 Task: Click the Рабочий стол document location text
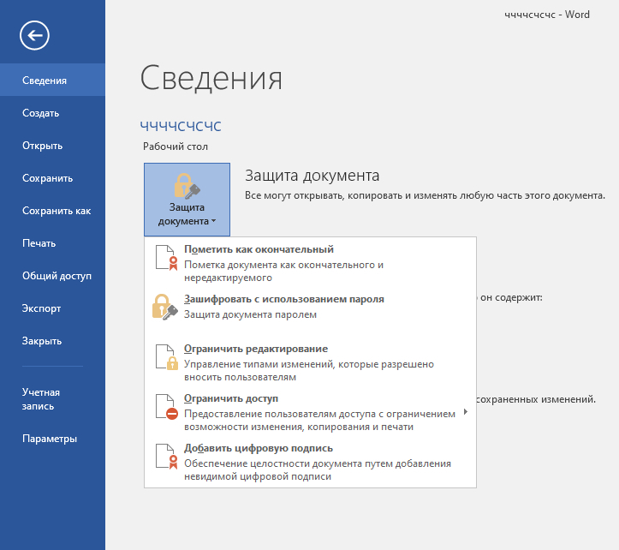[176, 146]
